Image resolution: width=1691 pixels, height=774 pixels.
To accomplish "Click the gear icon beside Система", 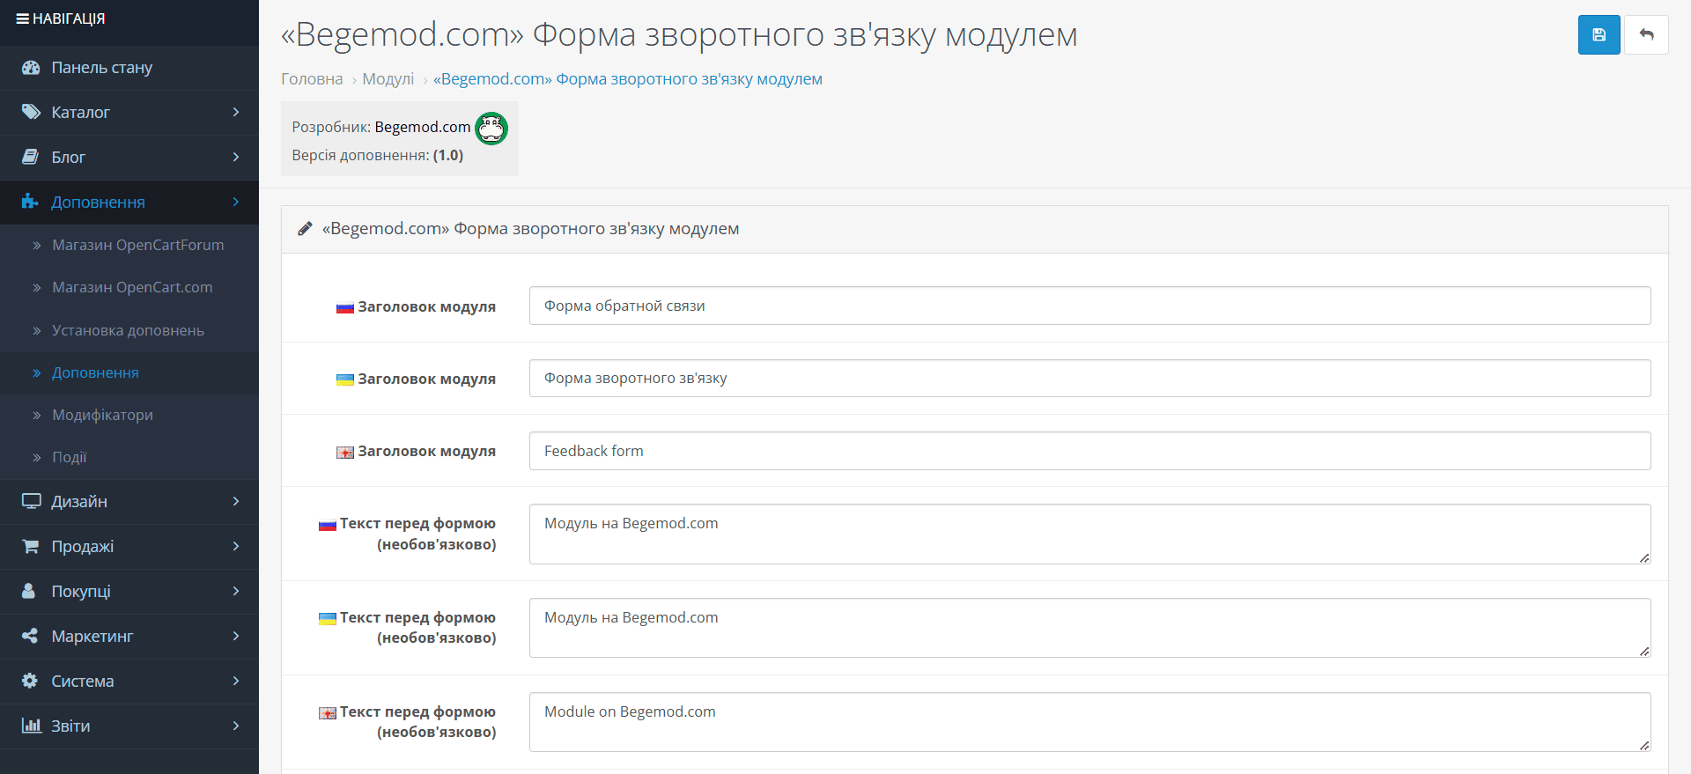I will pyautogui.click(x=30, y=681).
